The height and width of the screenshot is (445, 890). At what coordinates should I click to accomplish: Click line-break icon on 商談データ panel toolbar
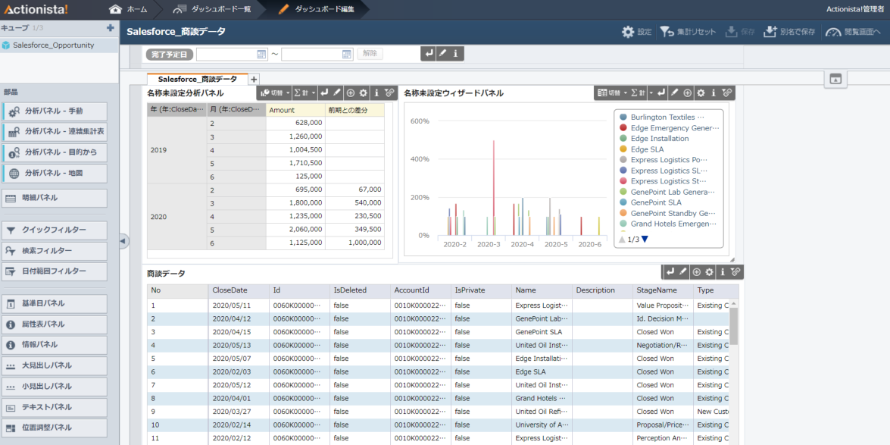coord(670,272)
